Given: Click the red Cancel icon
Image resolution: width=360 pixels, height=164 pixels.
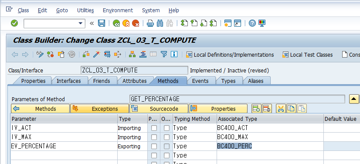Looking at the screenshot, I should coord(136,23).
